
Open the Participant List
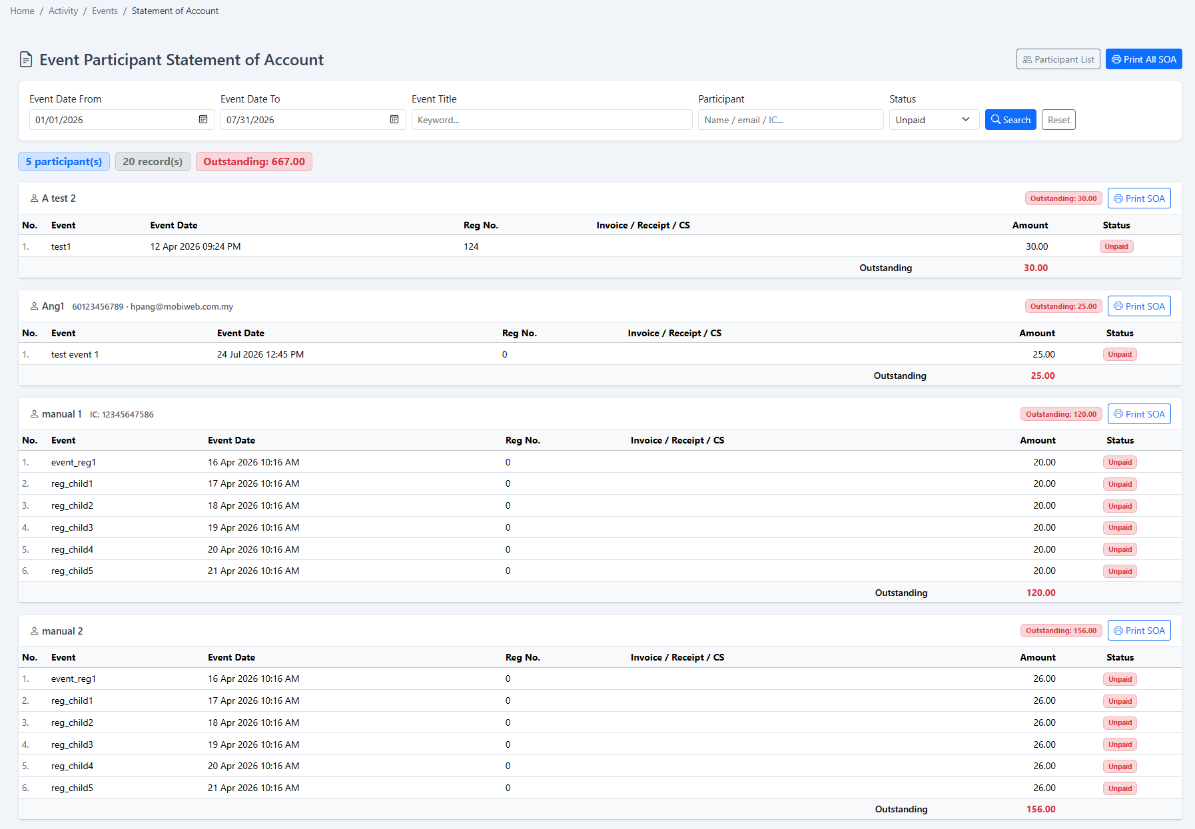pyautogui.click(x=1058, y=59)
